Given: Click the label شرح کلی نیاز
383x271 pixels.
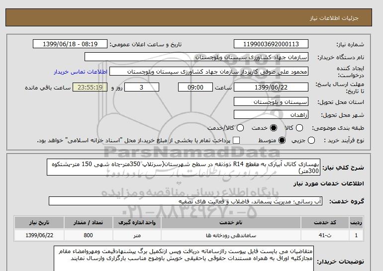Looking at the screenshot, I should click(x=343, y=168).
